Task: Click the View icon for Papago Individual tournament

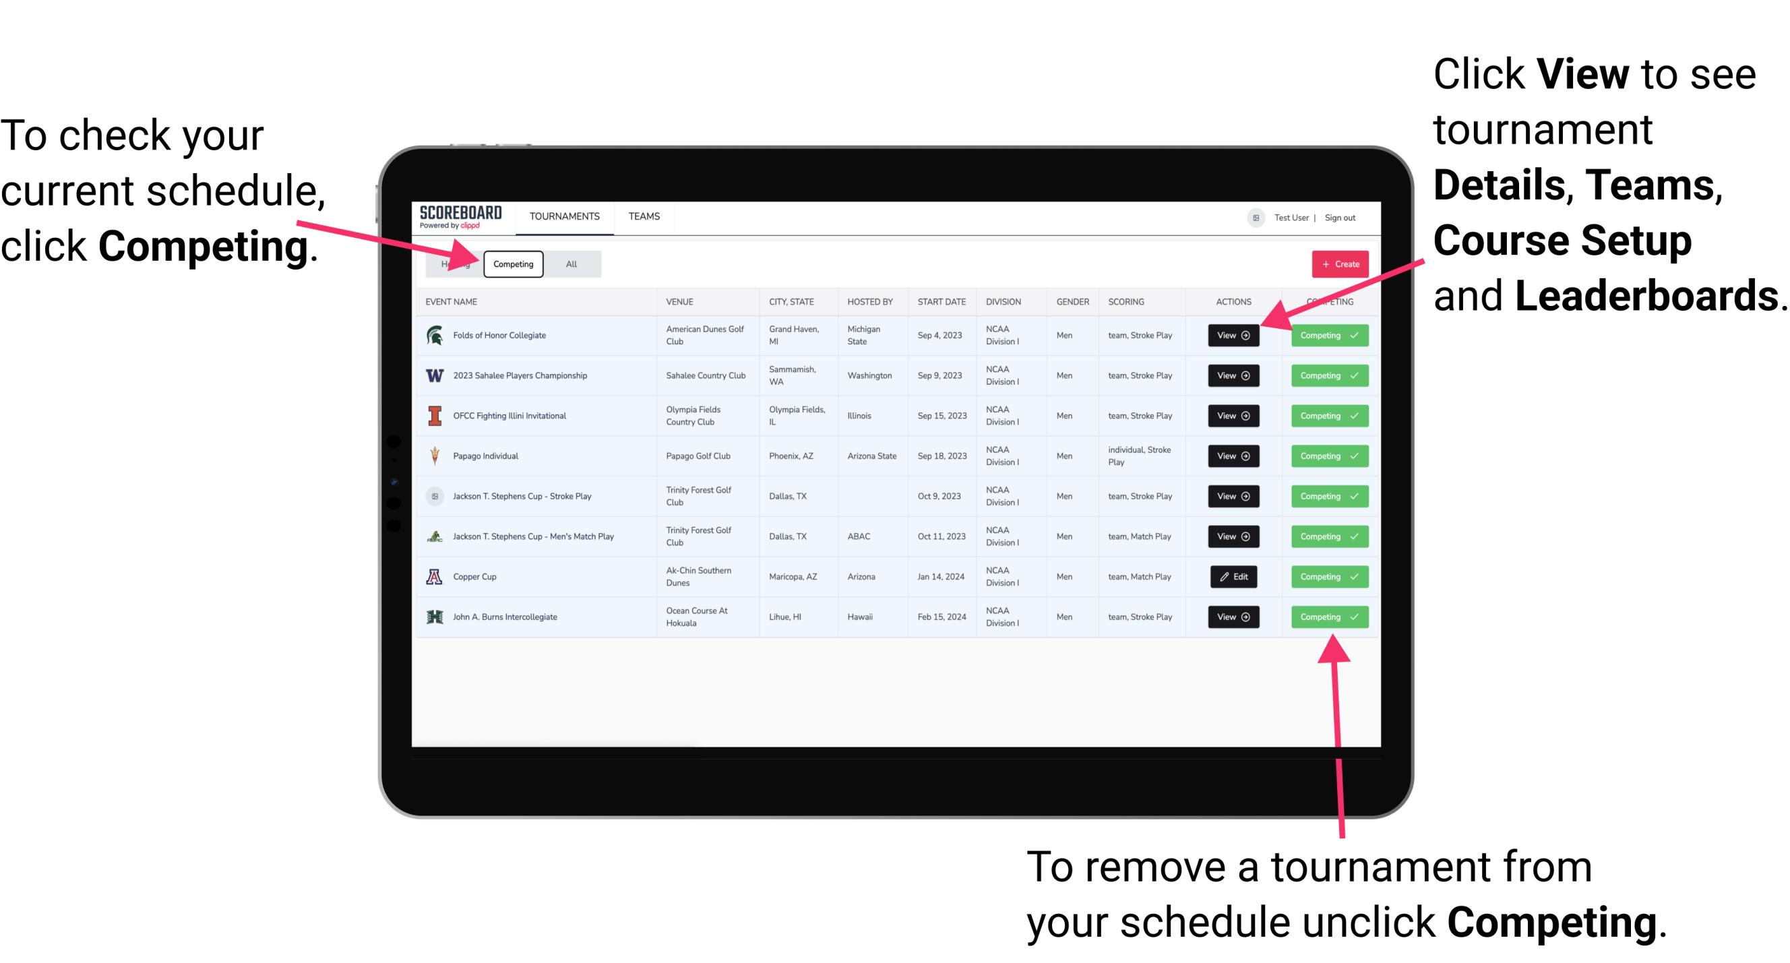Action: pyautogui.click(x=1233, y=456)
